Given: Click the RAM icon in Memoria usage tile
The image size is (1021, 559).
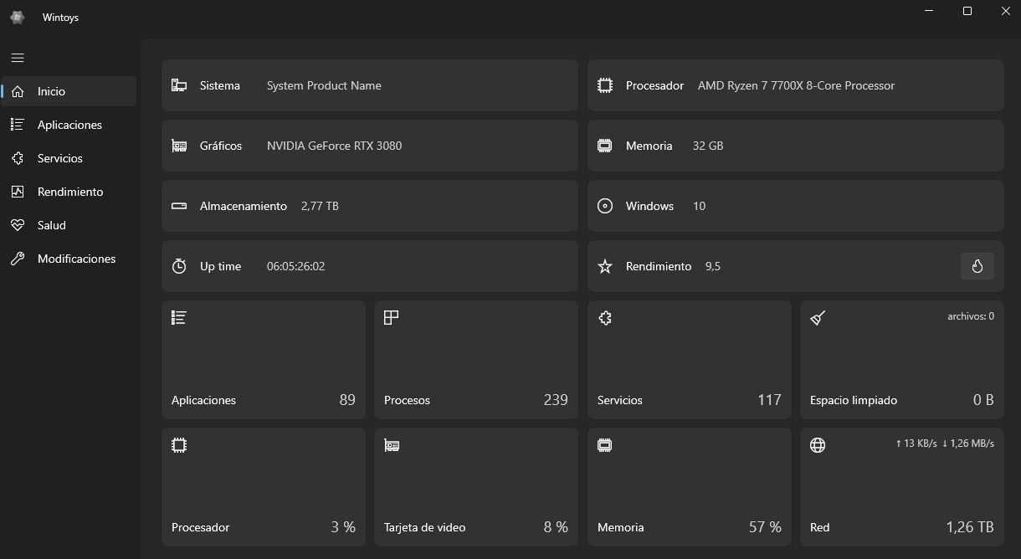Looking at the screenshot, I should pyautogui.click(x=605, y=445).
